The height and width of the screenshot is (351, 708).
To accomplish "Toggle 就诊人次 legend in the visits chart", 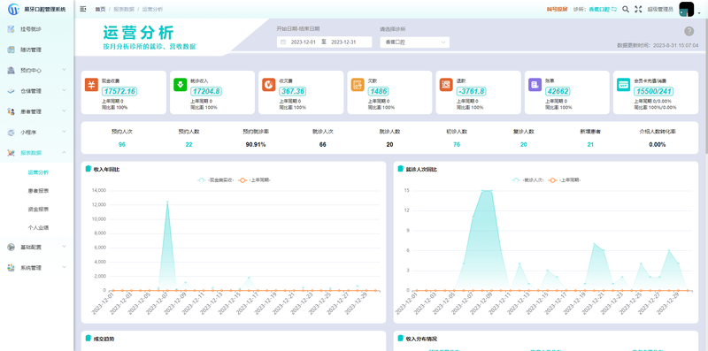I will point(527,180).
